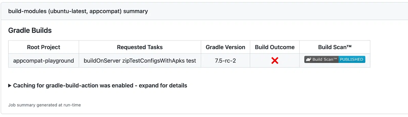Click the Build Outcome column header
The width and height of the screenshot is (408, 117).
coord(275,47)
